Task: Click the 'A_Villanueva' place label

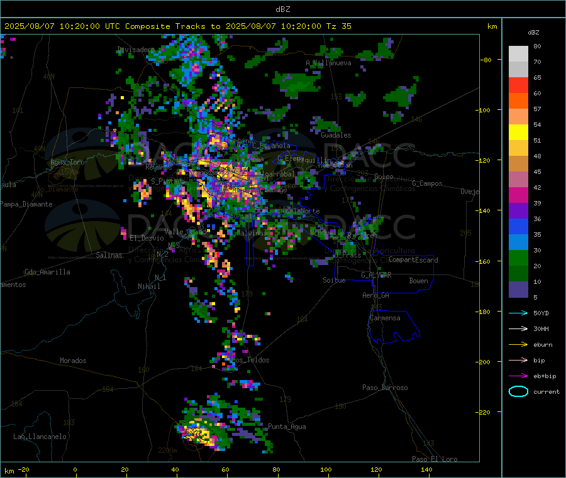Action: coord(328,63)
